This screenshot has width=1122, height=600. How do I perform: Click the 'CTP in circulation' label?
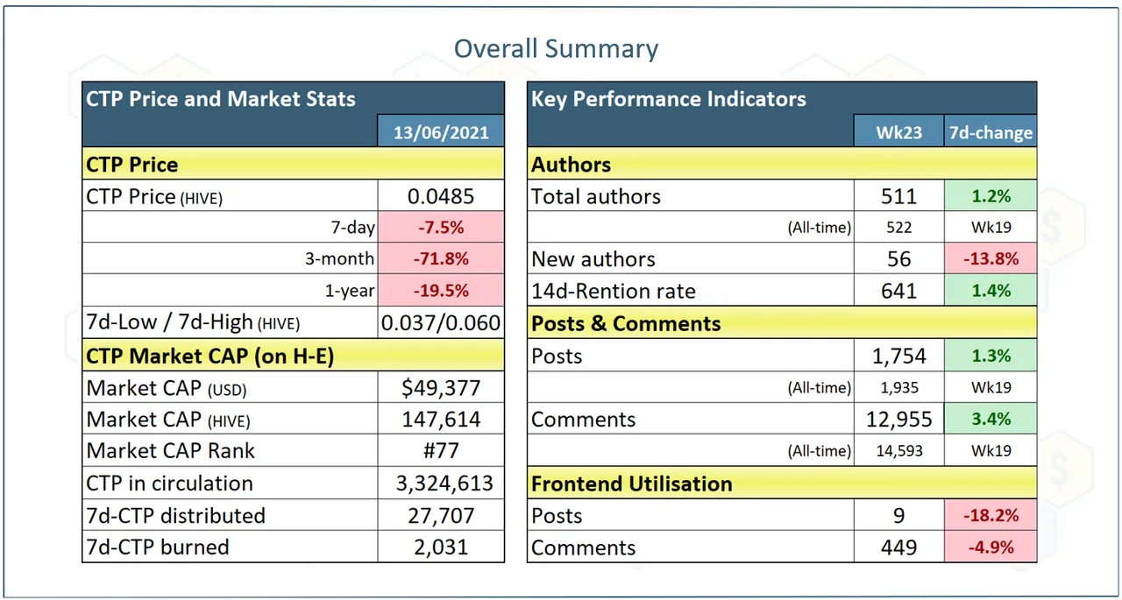pyautogui.click(x=169, y=483)
